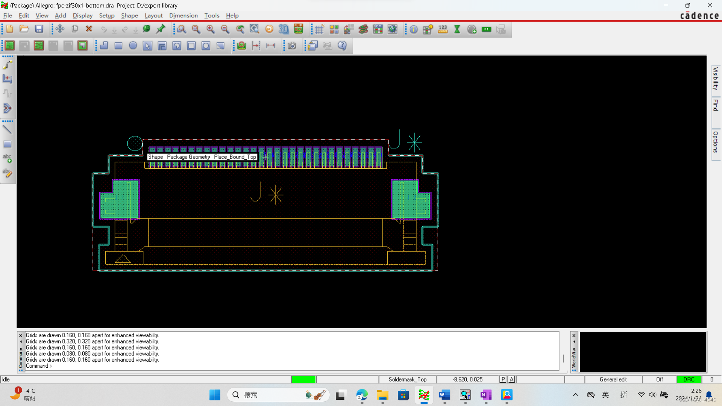Open the Shape menu

coord(129,15)
